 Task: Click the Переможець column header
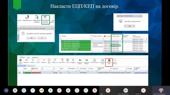click(97, 36)
